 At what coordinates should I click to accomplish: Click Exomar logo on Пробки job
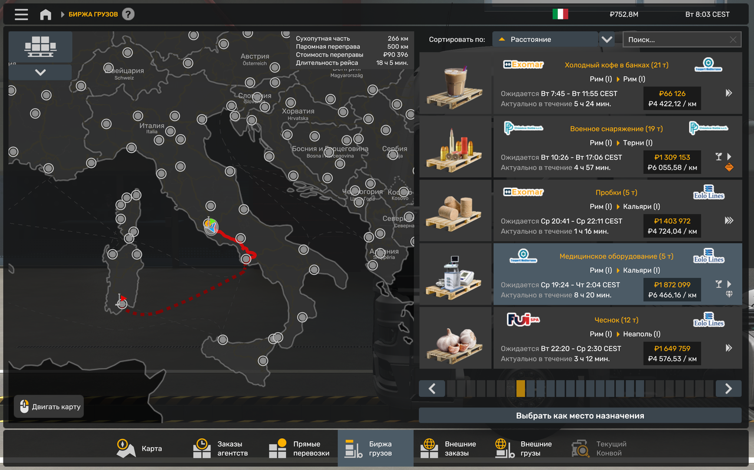pyautogui.click(x=523, y=192)
